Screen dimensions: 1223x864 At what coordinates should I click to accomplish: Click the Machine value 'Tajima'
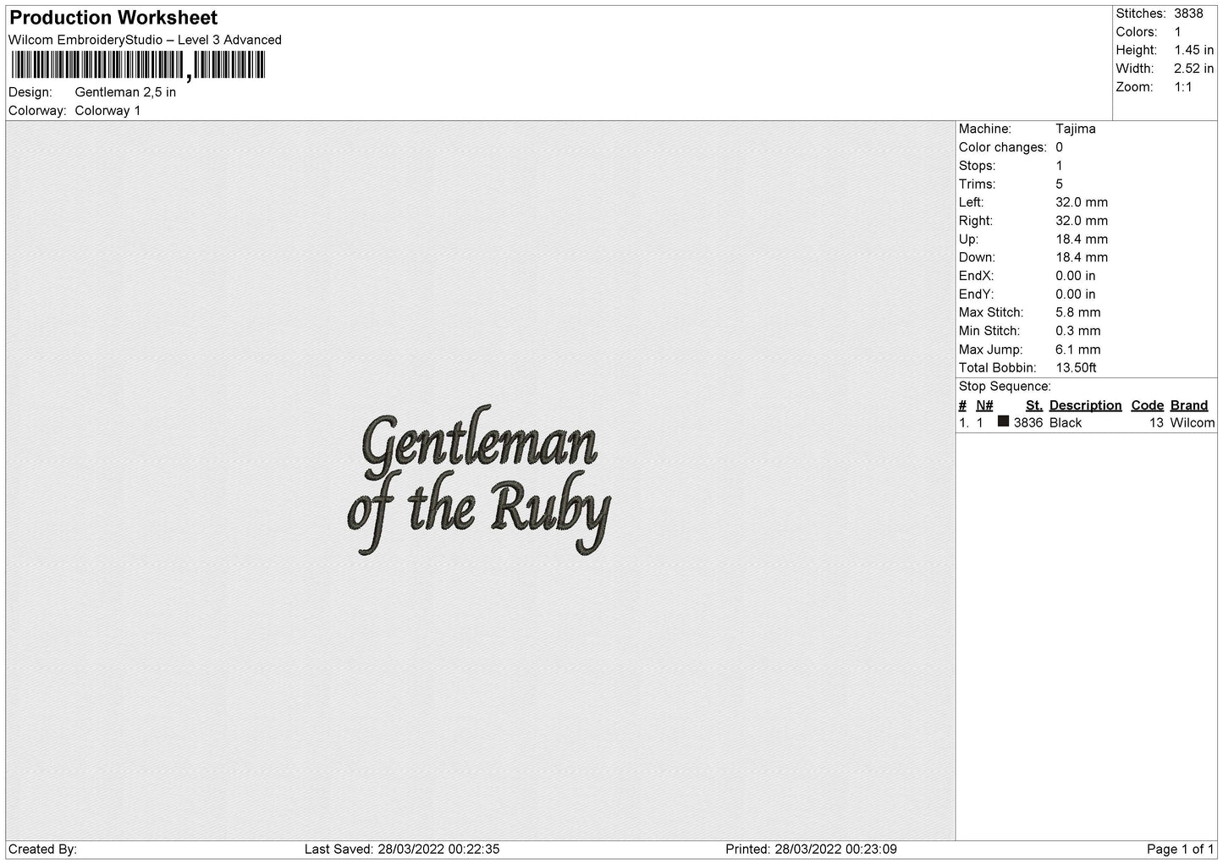[x=1075, y=129]
